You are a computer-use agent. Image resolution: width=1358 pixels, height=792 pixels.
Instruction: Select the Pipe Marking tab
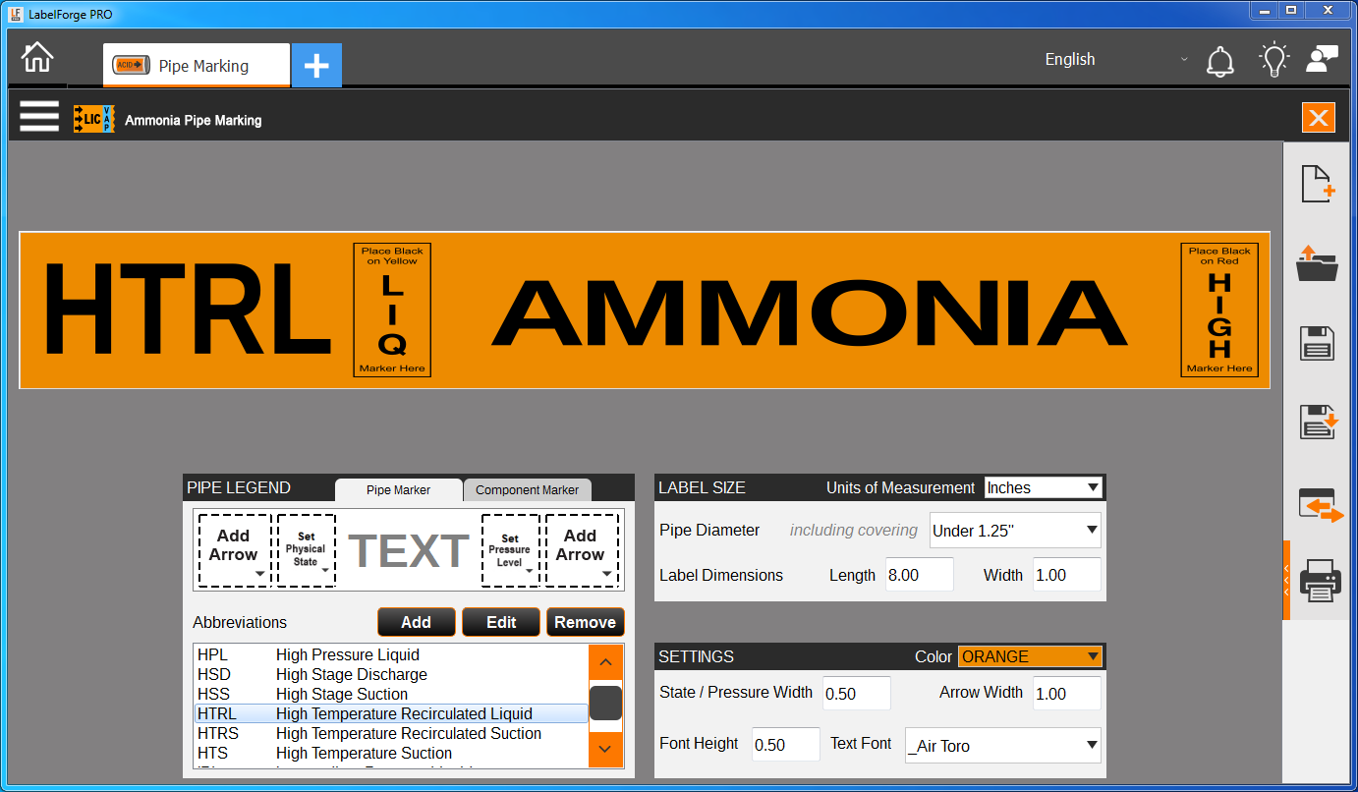click(196, 65)
